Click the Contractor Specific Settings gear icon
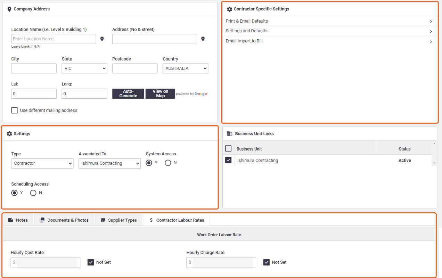The image size is (442, 278). click(229, 9)
